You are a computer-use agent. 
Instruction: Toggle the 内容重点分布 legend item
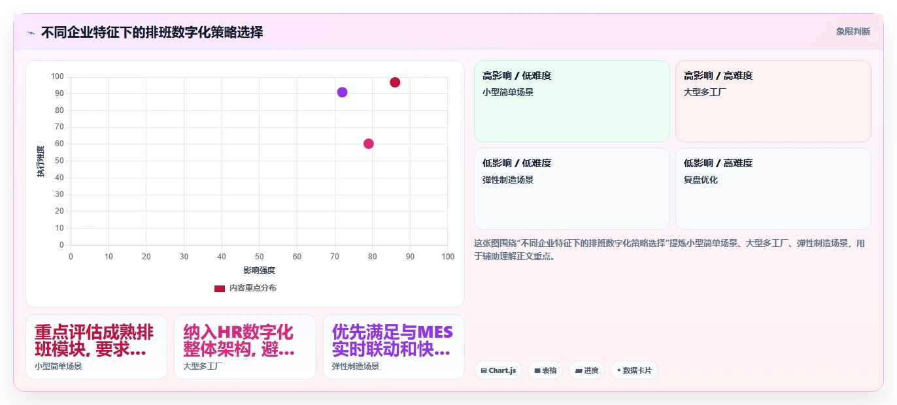pos(245,288)
